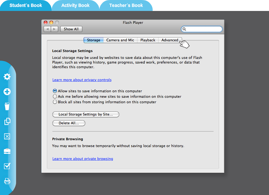
Task: Select 'Ask me before allowing new sites' option
Action: click(x=55, y=96)
